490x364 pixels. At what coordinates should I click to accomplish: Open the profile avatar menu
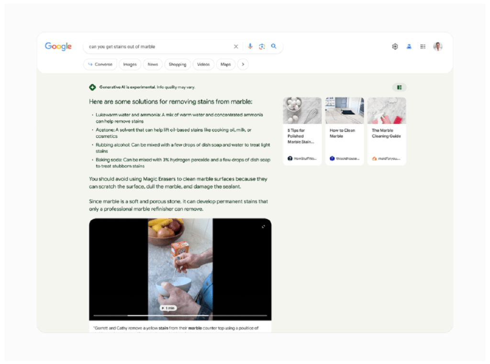[437, 46]
